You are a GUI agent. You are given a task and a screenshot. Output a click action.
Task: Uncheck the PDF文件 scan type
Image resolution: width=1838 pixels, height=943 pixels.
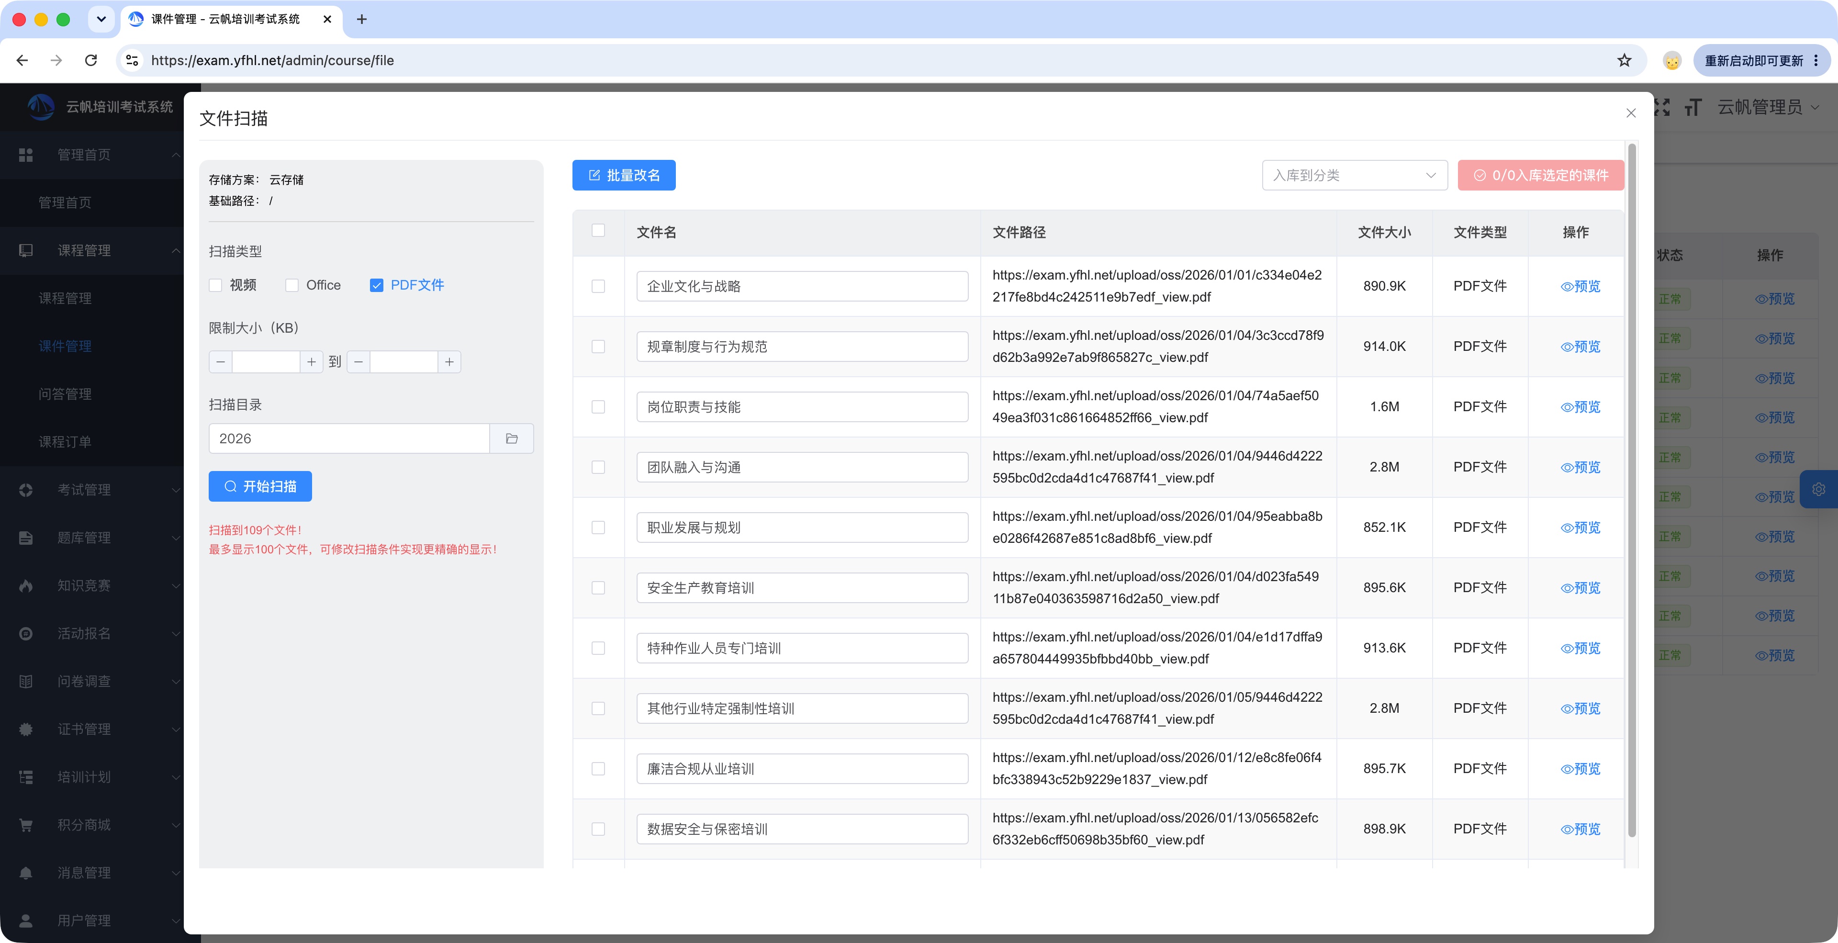click(x=377, y=285)
